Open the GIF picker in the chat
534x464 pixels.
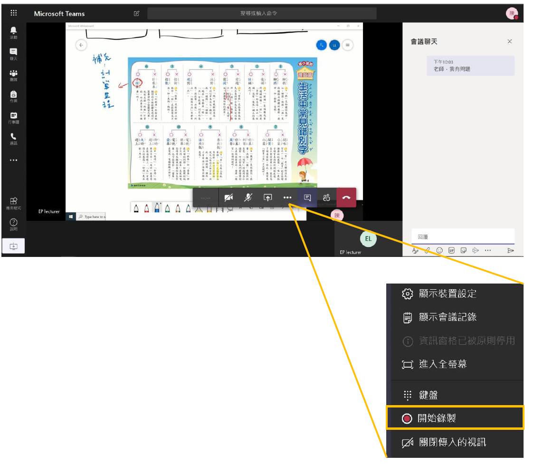click(452, 251)
